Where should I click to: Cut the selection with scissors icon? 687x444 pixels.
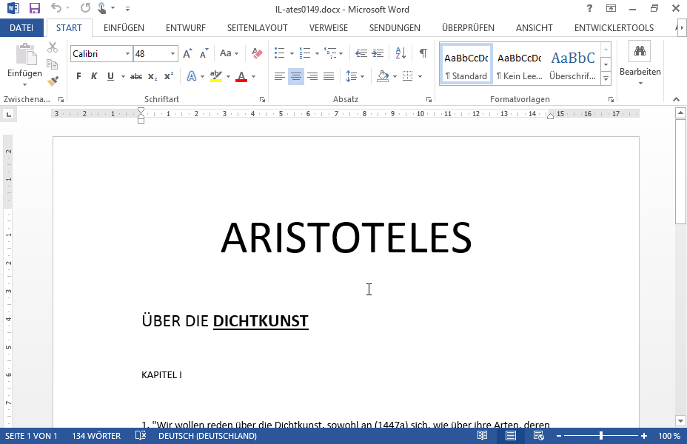point(53,47)
